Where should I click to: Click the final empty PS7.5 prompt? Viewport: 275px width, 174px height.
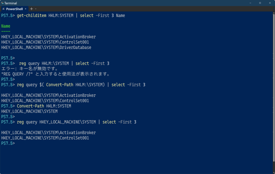pos(8,143)
